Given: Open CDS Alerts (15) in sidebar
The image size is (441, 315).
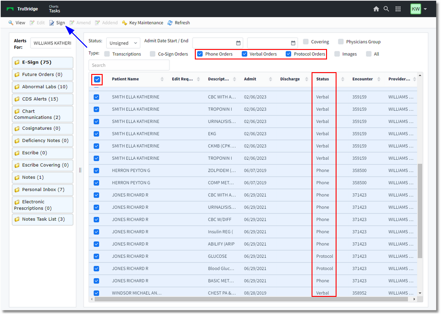Looking at the screenshot, I should coord(43,99).
